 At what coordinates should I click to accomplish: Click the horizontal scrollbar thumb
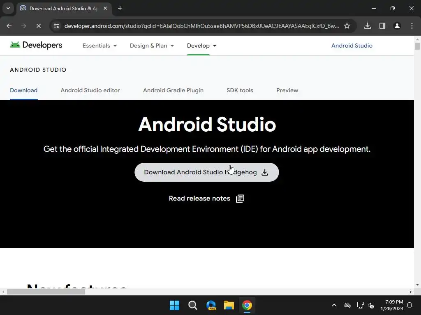(x=46, y=292)
